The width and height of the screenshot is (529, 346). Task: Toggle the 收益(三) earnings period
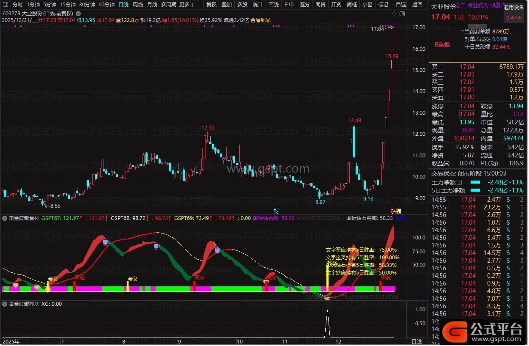[440, 163]
